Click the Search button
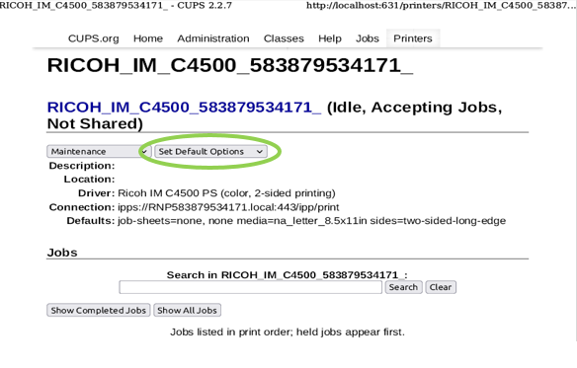The image size is (577, 368). coord(403,287)
